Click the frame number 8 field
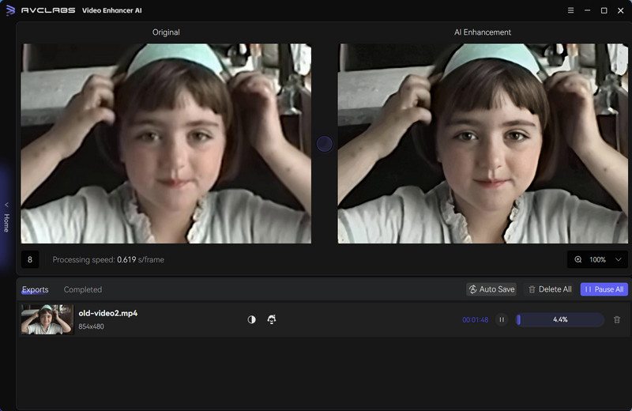 pos(30,260)
